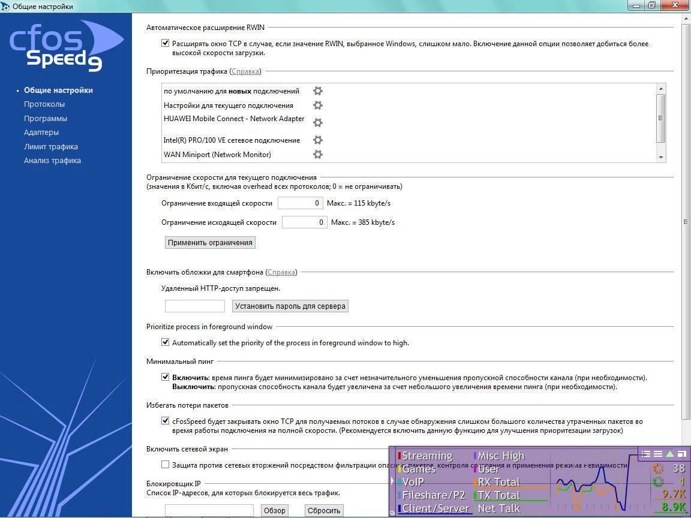691x518 pixels.
Task: Click the Сбросить button
Action: pos(324,511)
